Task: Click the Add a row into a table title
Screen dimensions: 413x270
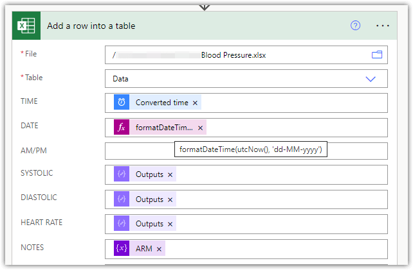Action: click(x=91, y=26)
